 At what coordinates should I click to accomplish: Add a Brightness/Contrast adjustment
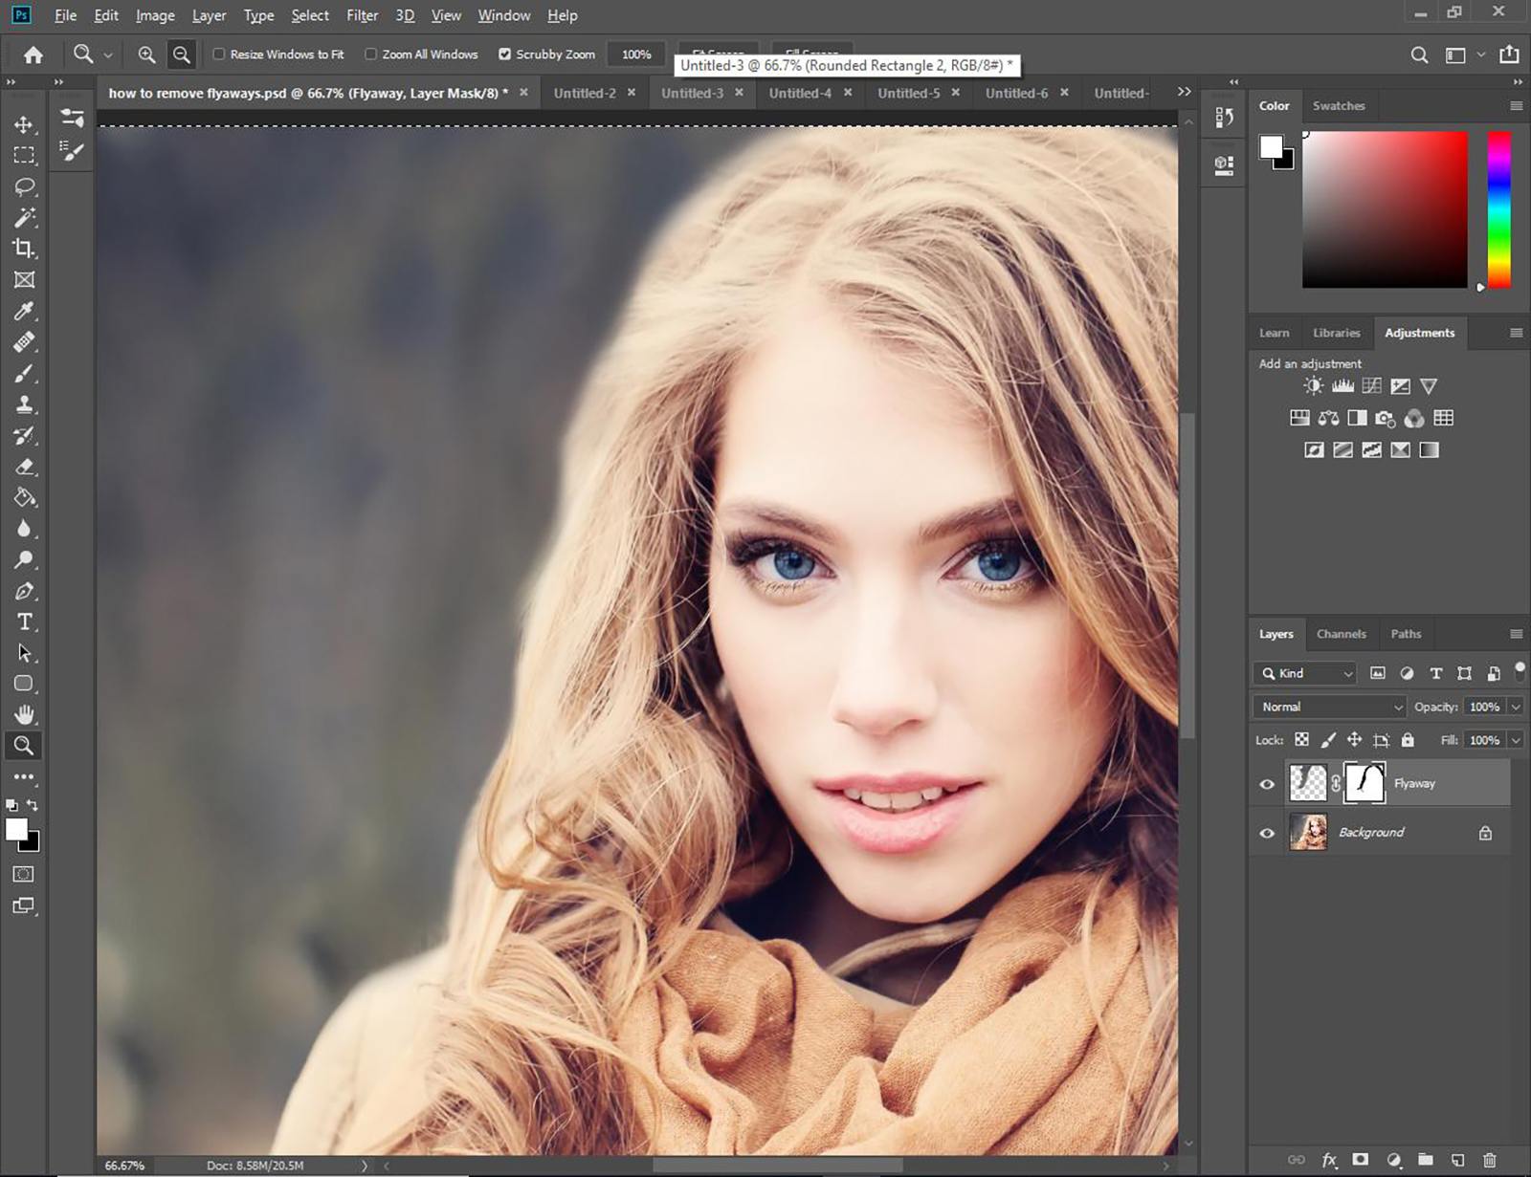click(1314, 386)
